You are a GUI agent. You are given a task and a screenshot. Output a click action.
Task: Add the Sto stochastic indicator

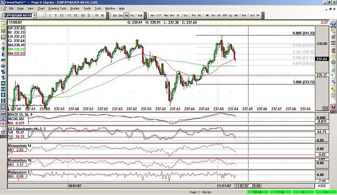coord(199,16)
